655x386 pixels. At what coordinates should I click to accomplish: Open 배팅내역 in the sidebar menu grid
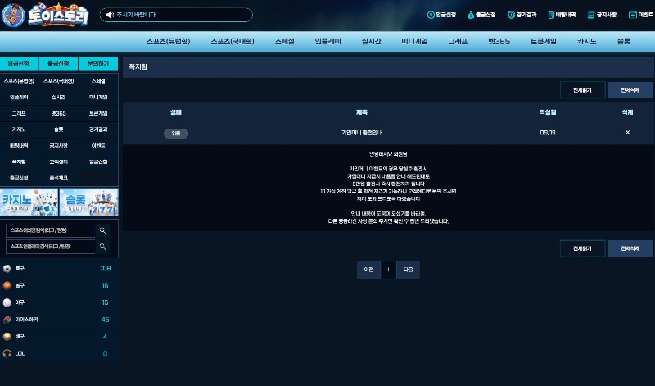tap(19, 146)
